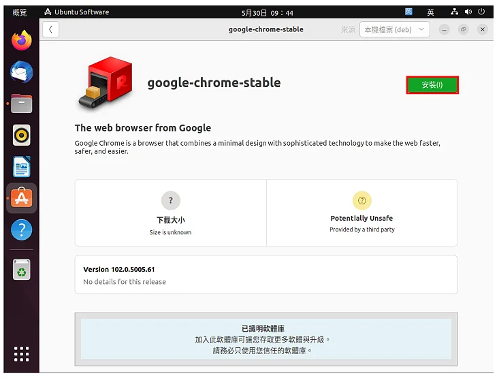Click the Activities overview label in top bar
499x380 pixels.
tap(20, 12)
